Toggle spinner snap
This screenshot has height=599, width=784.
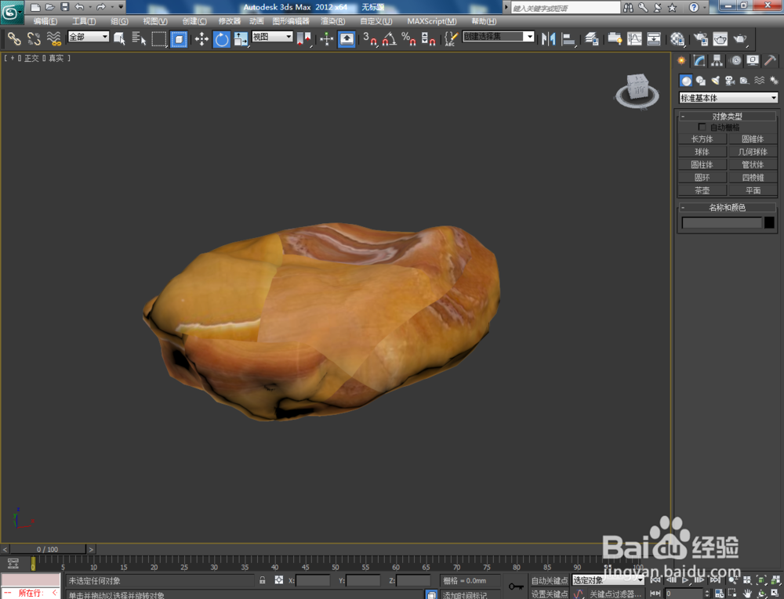pyautogui.click(x=429, y=39)
